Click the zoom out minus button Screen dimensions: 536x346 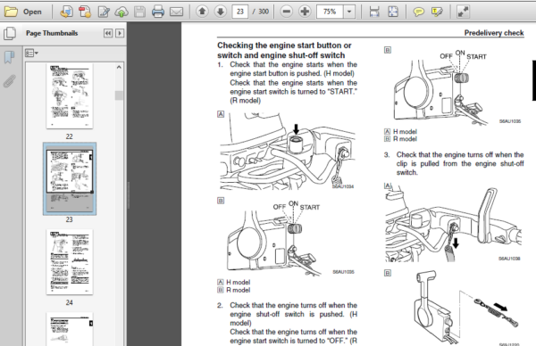287,12
